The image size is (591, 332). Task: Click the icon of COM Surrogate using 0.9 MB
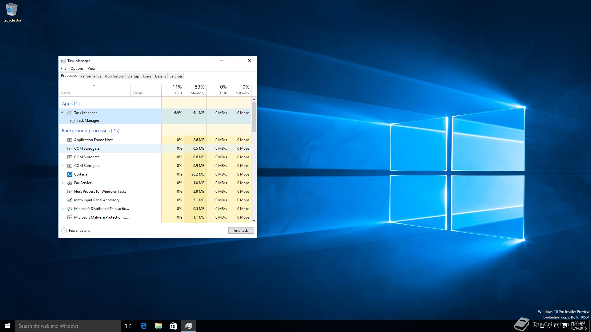tap(70, 166)
